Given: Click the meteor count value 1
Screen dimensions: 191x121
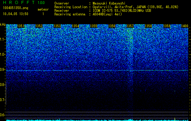Looking at the screenshot, I should 43,14.
